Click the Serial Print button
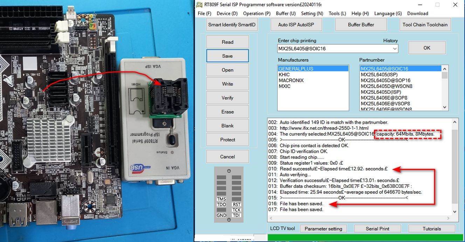Image resolution: width=465 pixels, height=242 pixels. [x=377, y=229]
